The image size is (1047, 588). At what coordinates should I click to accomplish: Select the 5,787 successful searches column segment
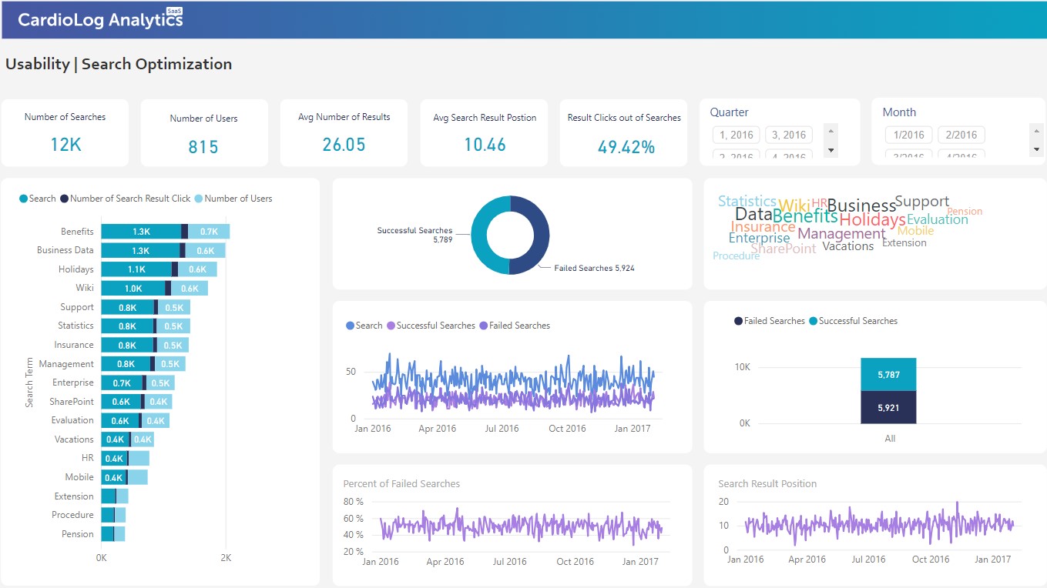888,375
